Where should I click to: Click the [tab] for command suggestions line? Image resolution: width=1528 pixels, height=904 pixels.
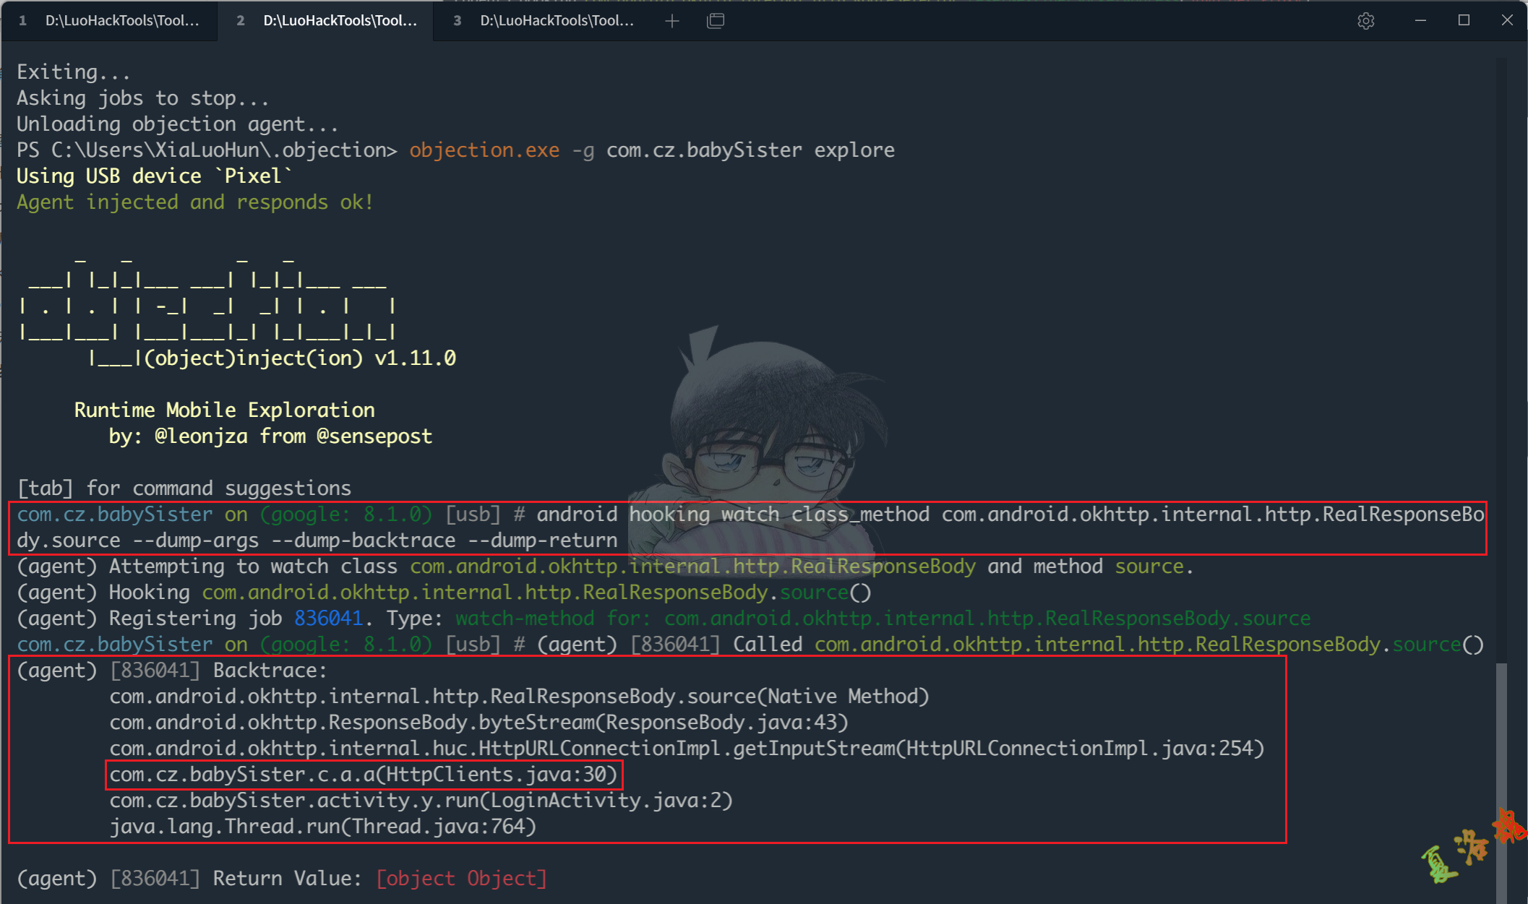[184, 488]
